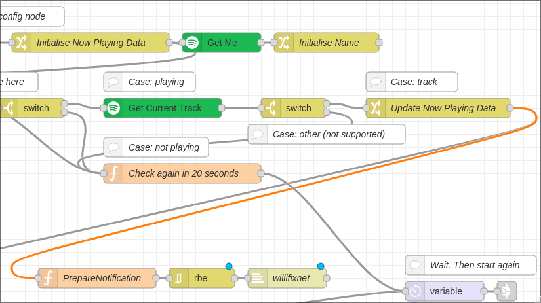541x303 pixels.
Task: Click change icon on Update Now Playing Data
Action: pyautogui.click(x=376, y=108)
